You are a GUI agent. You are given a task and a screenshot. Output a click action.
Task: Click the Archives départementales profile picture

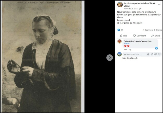pos(120,5)
